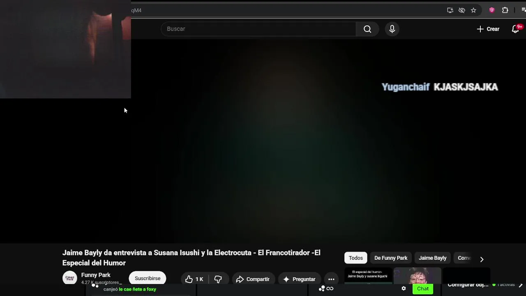Viewport: 526px width, 296px height.
Task: Click the Compartir share button
Action: [253, 279]
